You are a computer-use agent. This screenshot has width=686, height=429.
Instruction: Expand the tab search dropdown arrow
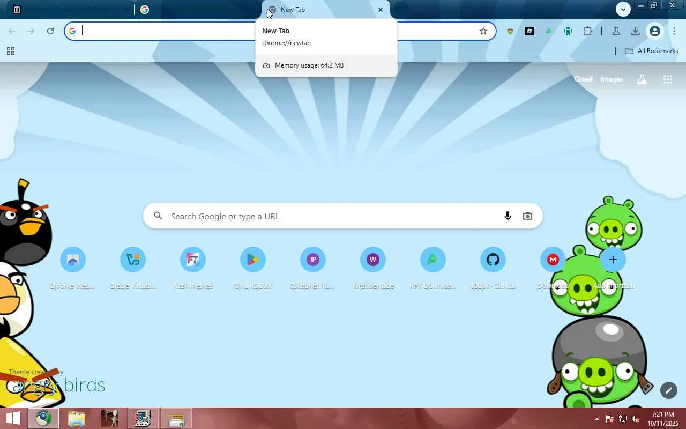click(x=623, y=9)
